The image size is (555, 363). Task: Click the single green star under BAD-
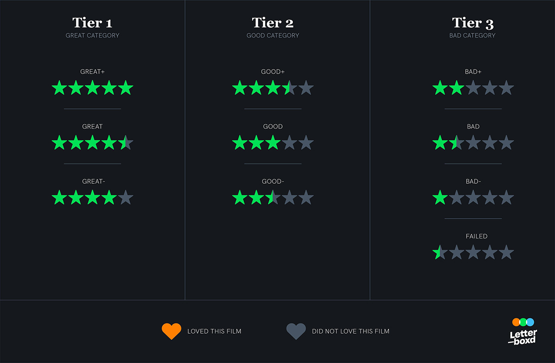point(440,198)
